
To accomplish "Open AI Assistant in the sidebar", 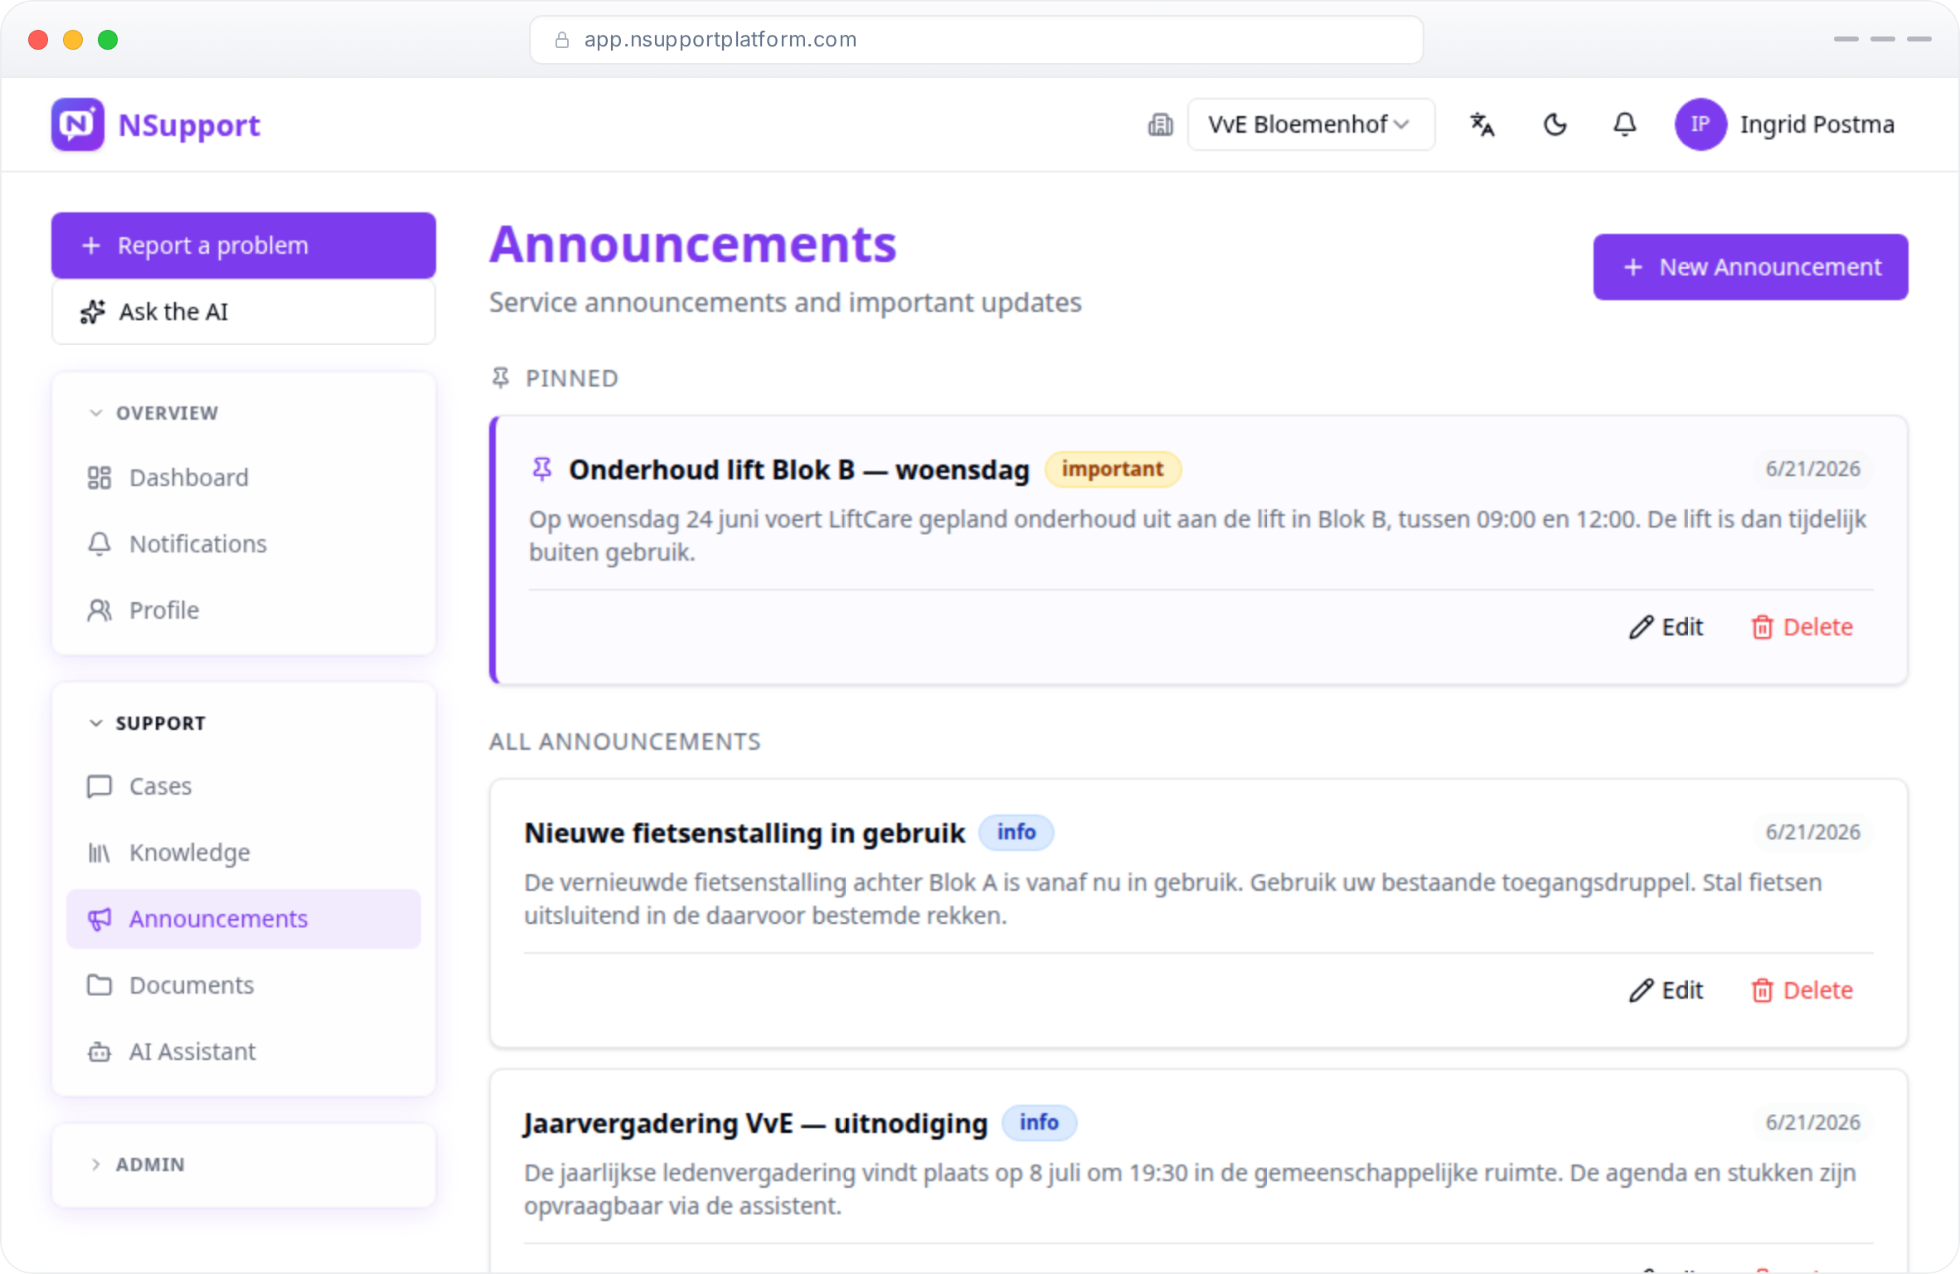I will click(244, 1052).
